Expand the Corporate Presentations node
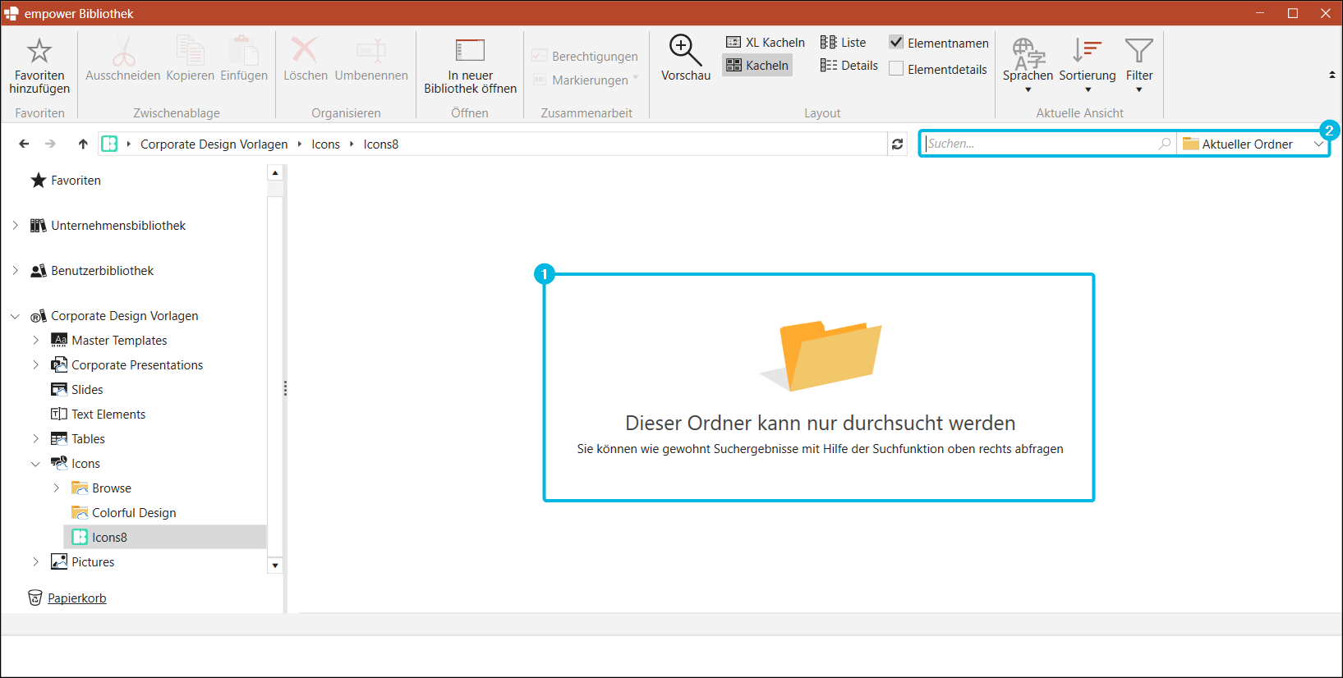Viewport: 1343px width, 678px height. pos(35,364)
